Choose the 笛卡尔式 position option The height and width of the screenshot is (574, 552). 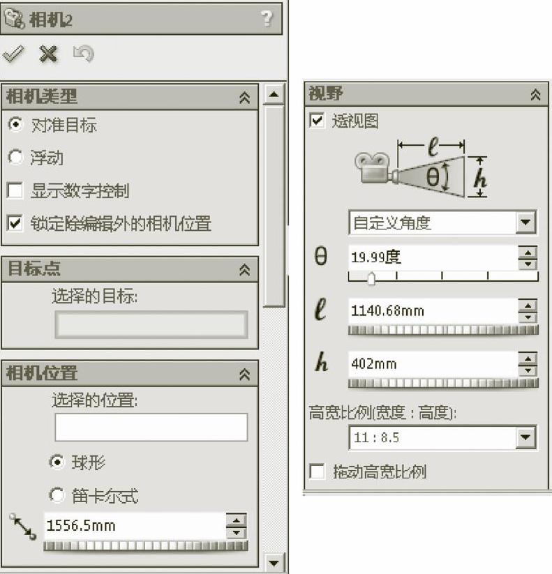tap(57, 495)
